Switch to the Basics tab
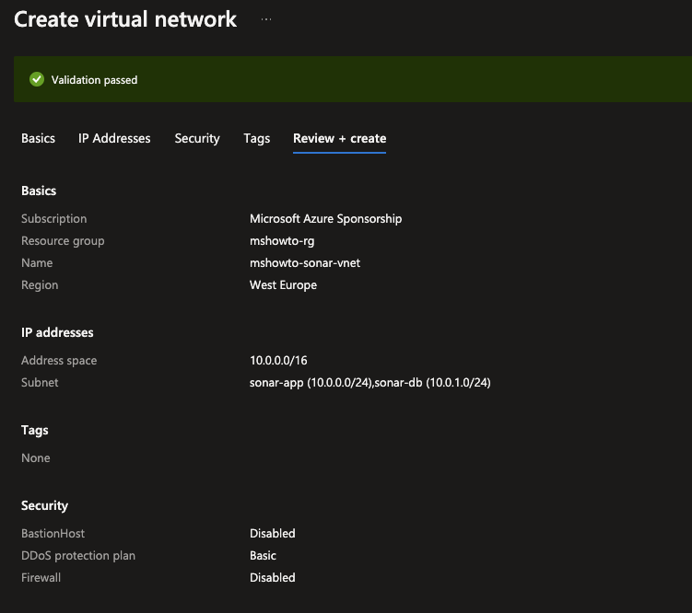 38,138
